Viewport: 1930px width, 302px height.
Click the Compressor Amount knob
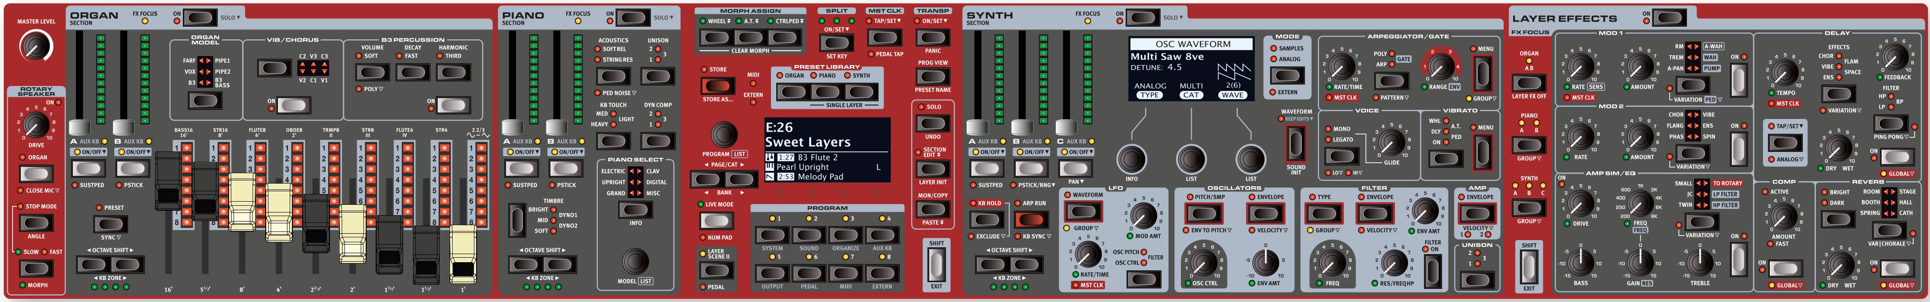[x=1783, y=217]
